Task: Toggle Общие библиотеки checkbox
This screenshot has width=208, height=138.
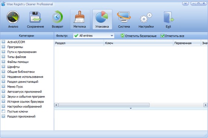Action: tap(3, 71)
